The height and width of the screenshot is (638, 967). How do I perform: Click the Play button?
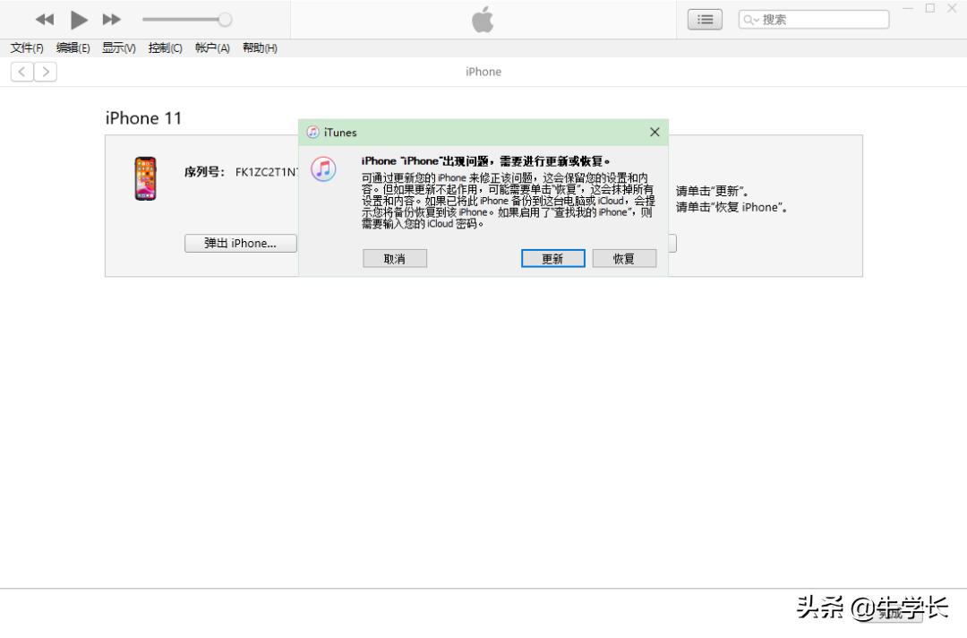tap(79, 19)
